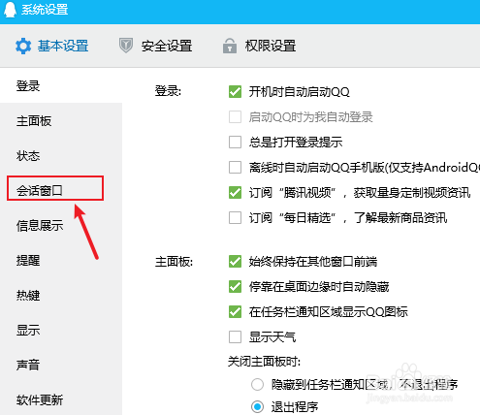Click the 系统设置 window title
Viewport: 480px width, 415px height.
click(45, 10)
